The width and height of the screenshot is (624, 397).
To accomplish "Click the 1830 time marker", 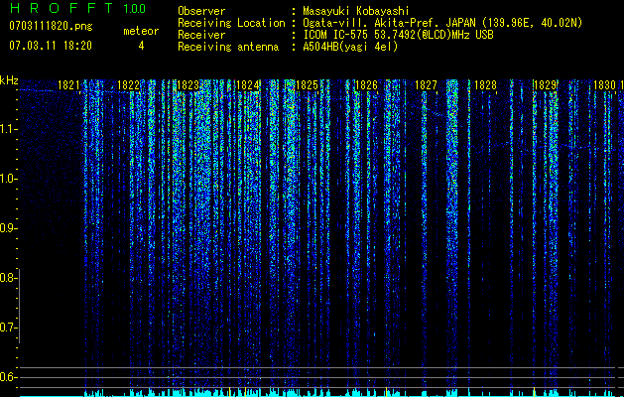I will pos(604,85).
